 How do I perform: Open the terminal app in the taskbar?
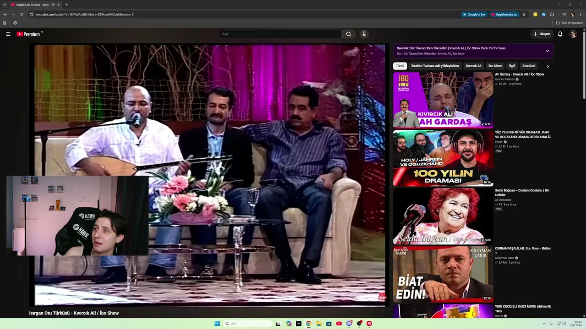point(298,324)
